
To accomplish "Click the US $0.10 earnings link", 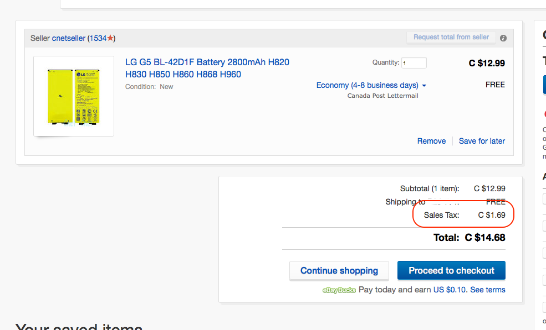I will coord(450,290).
